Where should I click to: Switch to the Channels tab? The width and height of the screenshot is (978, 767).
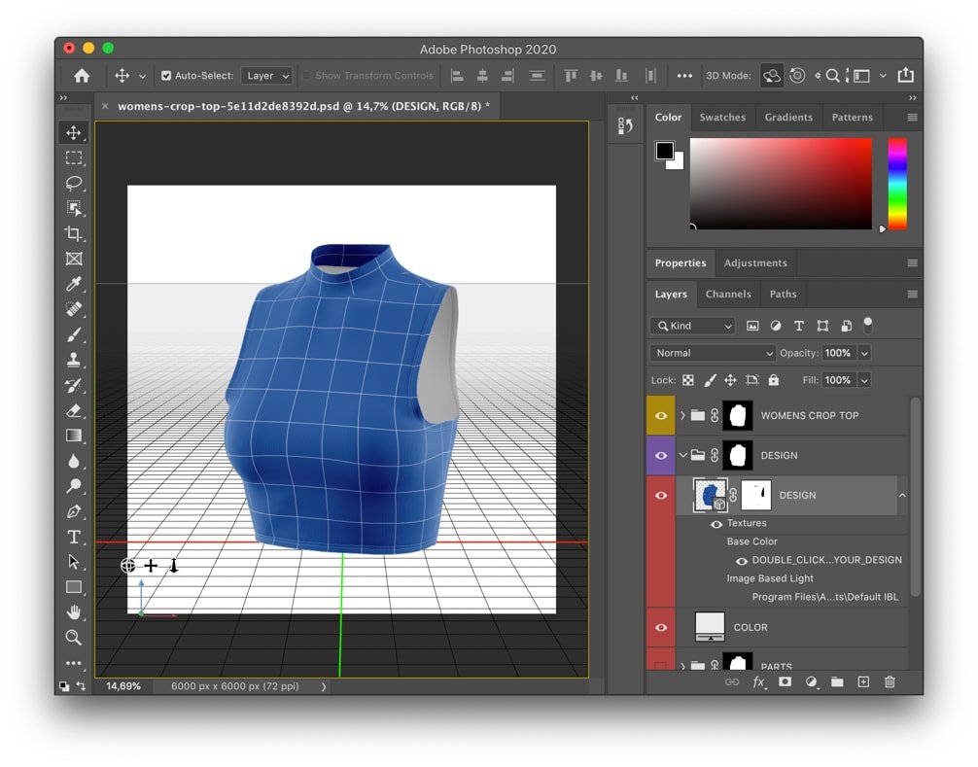pos(728,294)
